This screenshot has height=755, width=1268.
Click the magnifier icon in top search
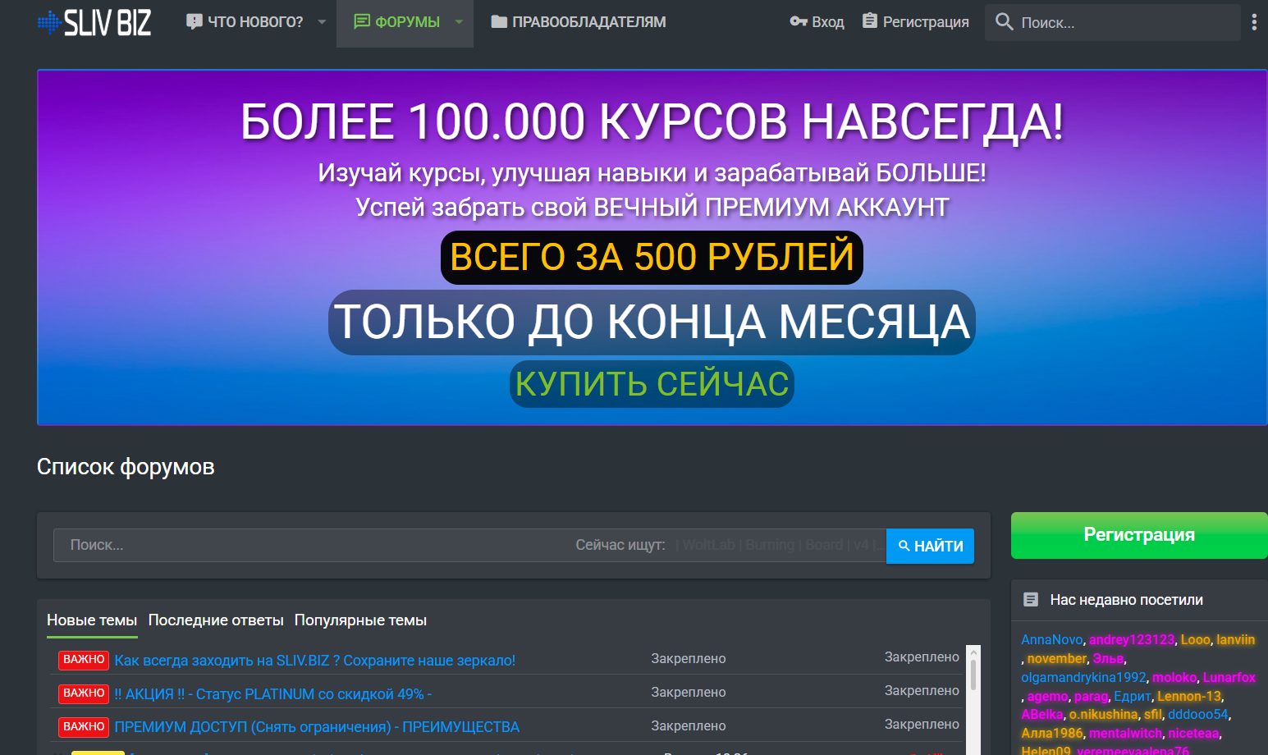(x=1004, y=22)
